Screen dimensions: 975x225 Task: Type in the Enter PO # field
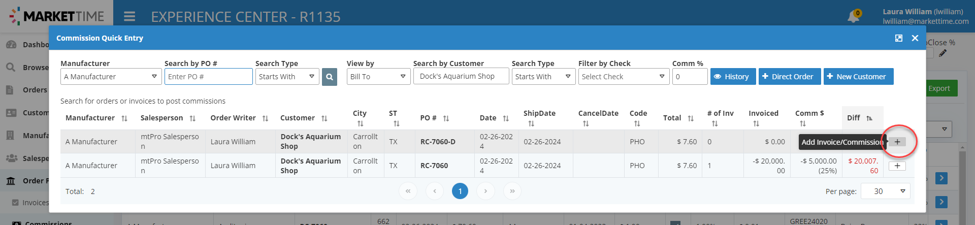click(208, 77)
